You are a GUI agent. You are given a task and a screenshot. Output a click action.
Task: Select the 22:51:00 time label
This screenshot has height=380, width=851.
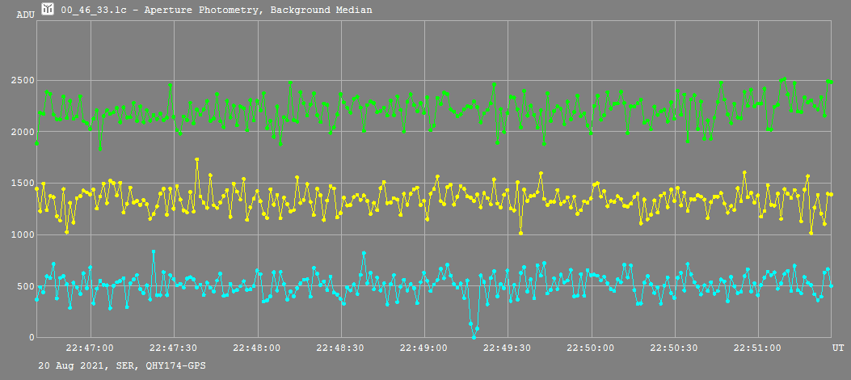point(758,348)
